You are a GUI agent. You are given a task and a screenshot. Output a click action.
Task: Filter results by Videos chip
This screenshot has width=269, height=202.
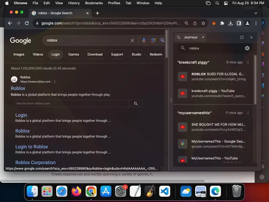pyautogui.click(x=38, y=54)
